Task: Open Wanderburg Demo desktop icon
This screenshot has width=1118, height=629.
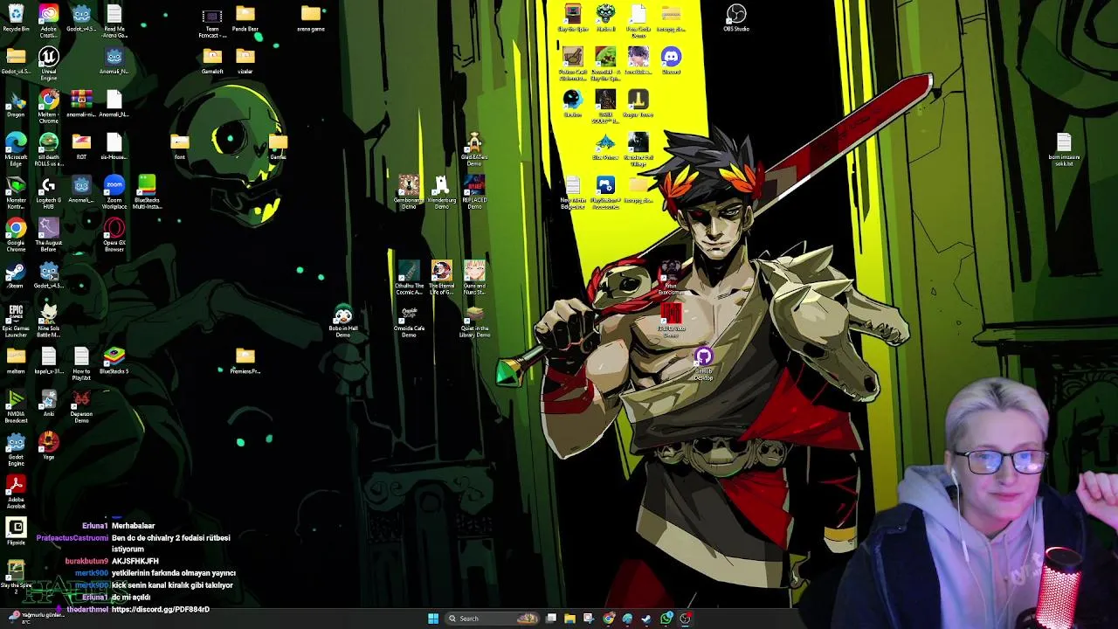Action: (x=442, y=192)
